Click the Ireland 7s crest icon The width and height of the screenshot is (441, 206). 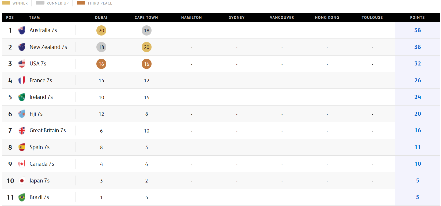point(22,97)
